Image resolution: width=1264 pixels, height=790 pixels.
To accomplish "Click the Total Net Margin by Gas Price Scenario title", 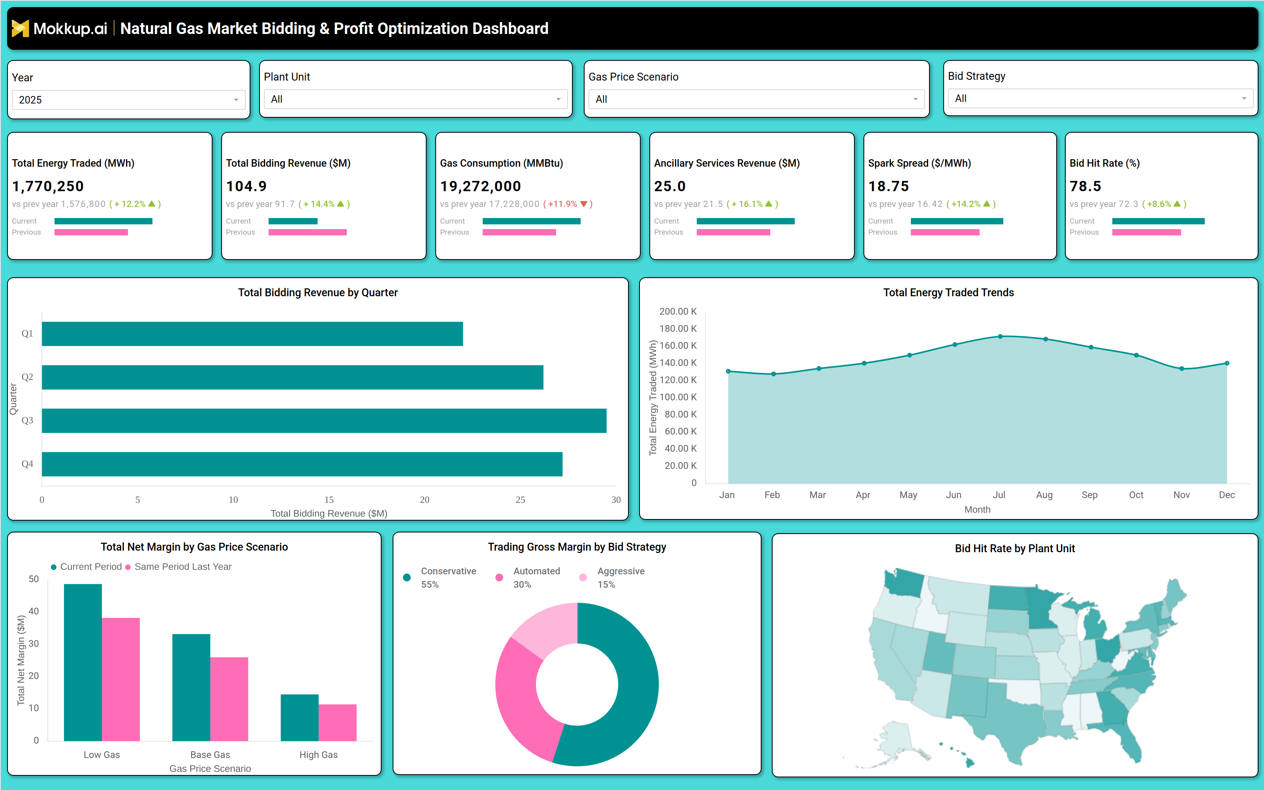I will [194, 547].
